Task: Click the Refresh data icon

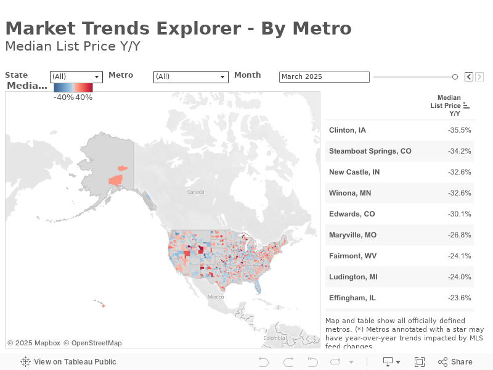Action: pos(336,362)
